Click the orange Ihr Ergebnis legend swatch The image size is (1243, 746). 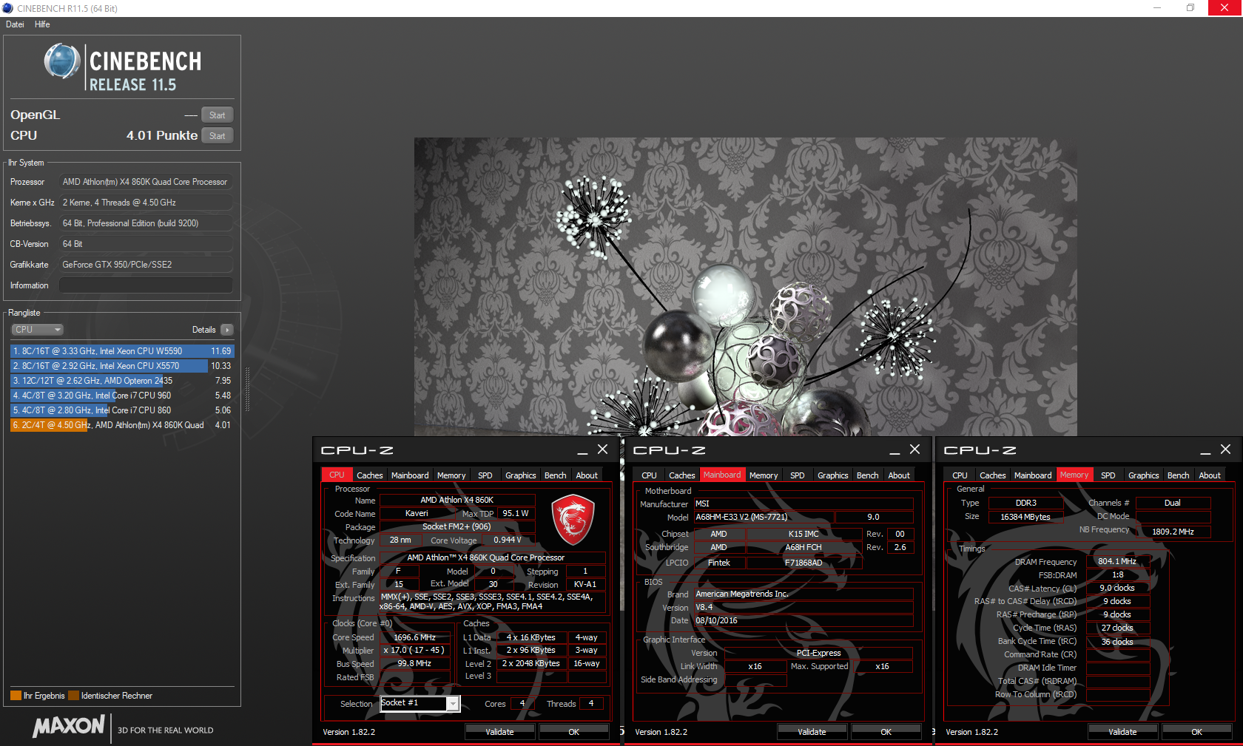[x=16, y=696]
